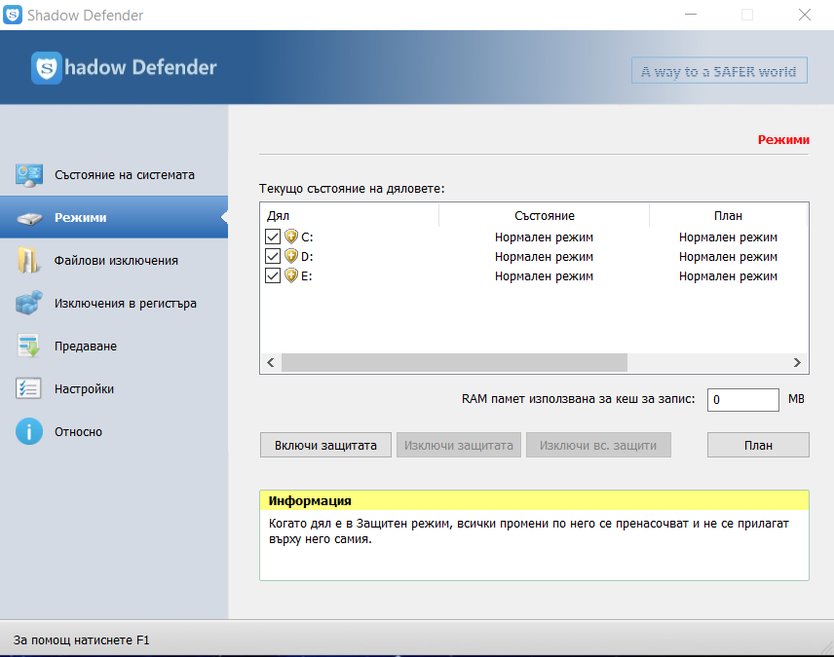Click drive C: plan 'Нормален режим'
This screenshot has width=834, height=657.
click(x=728, y=237)
